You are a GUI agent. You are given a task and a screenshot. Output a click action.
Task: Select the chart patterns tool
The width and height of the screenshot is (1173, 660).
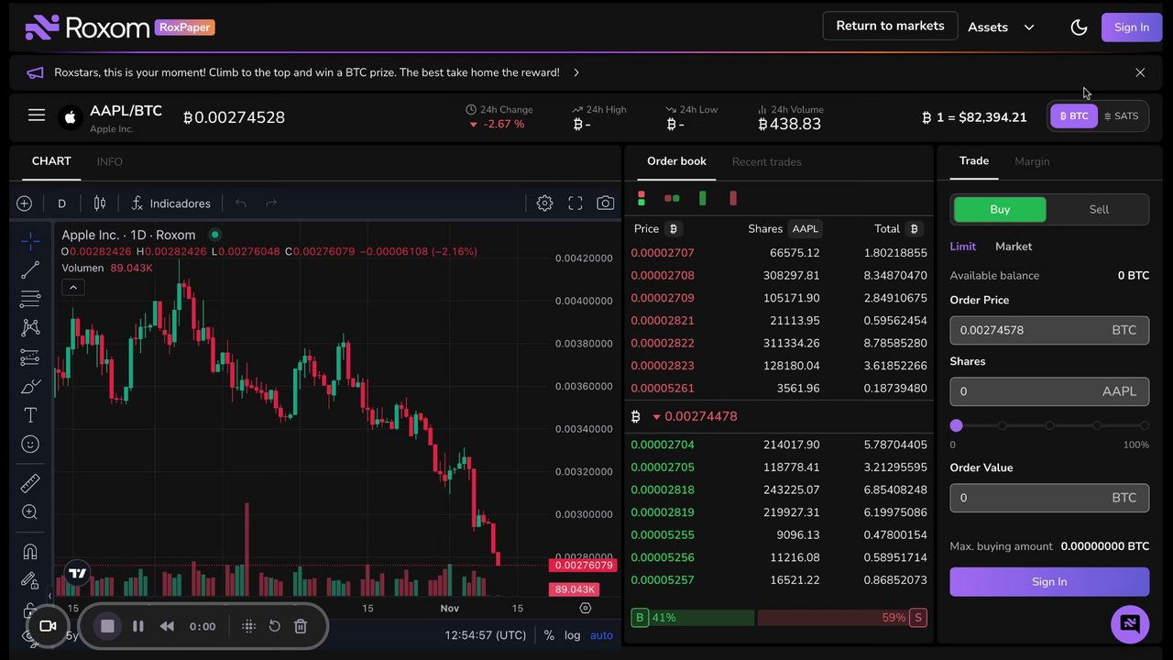click(30, 328)
